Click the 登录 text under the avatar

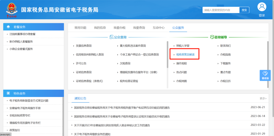(x=262, y=15)
